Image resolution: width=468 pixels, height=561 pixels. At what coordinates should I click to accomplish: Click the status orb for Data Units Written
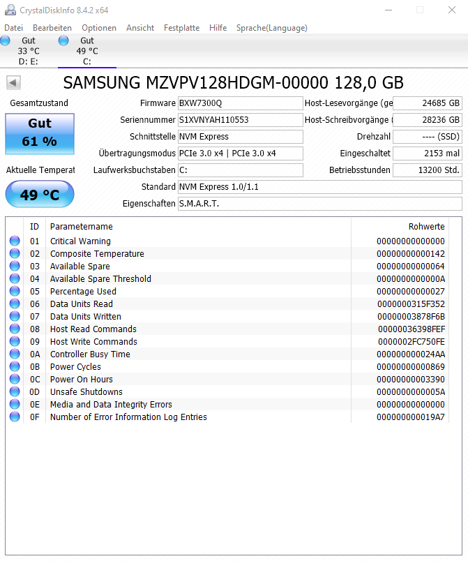click(x=15, y=316)
